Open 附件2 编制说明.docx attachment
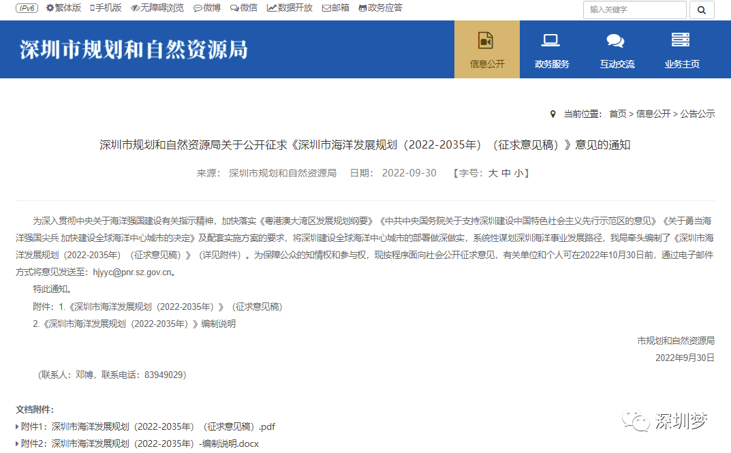The height and width of the screenshot is (453, 731). pyautogui.click(x=140, y=443)
